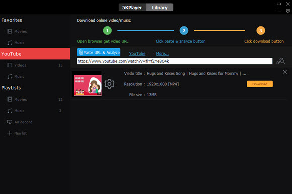The height and width of the screenshot is (194, 292).
Task: Click the film icon beside Favorites Movies
Action: click(x=10, y=31)
